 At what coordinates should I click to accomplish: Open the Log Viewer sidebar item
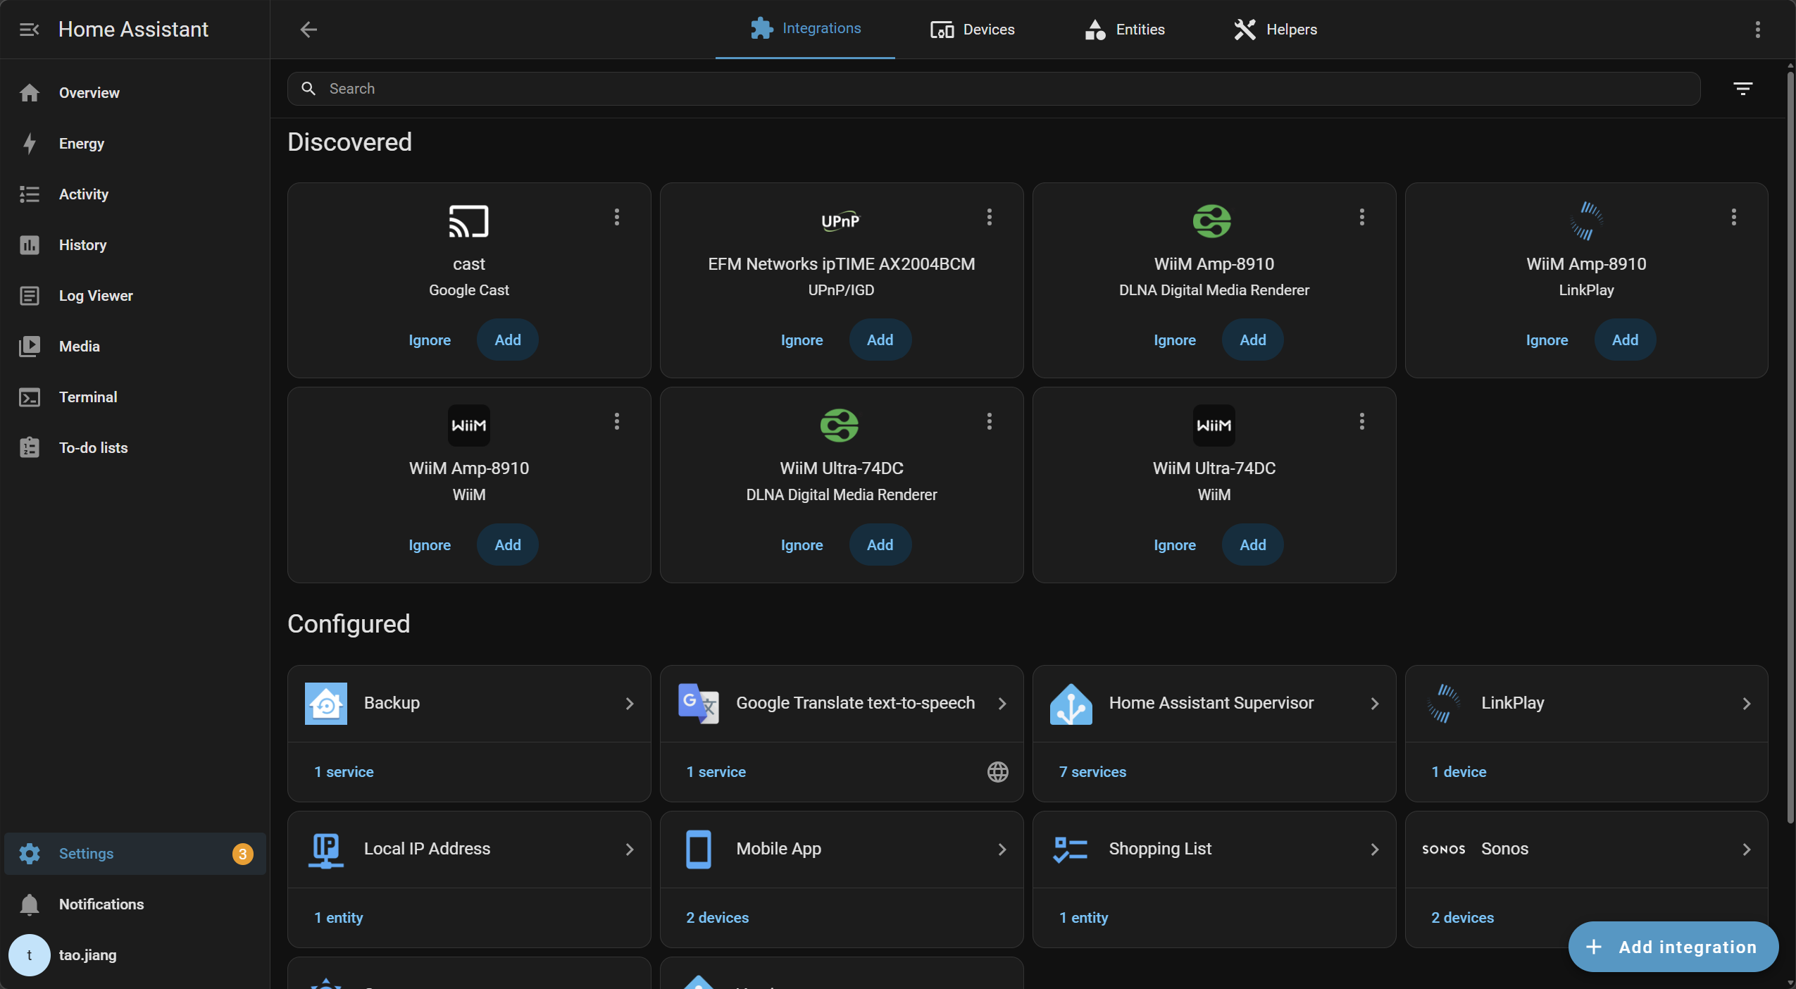pyautogui.click(x=95, y=296)
